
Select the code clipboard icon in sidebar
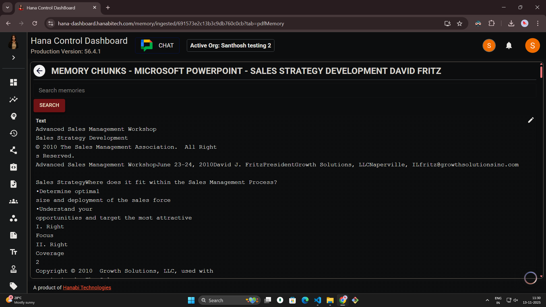click(13, 167)
